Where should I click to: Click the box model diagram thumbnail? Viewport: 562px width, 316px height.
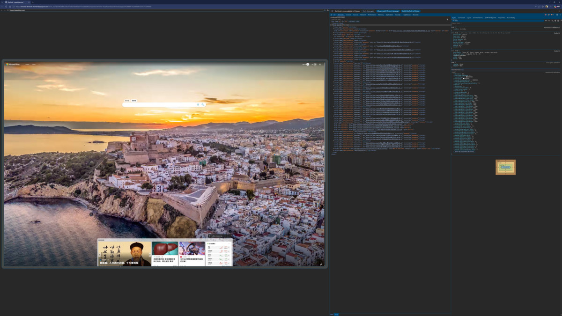[506, 167]
